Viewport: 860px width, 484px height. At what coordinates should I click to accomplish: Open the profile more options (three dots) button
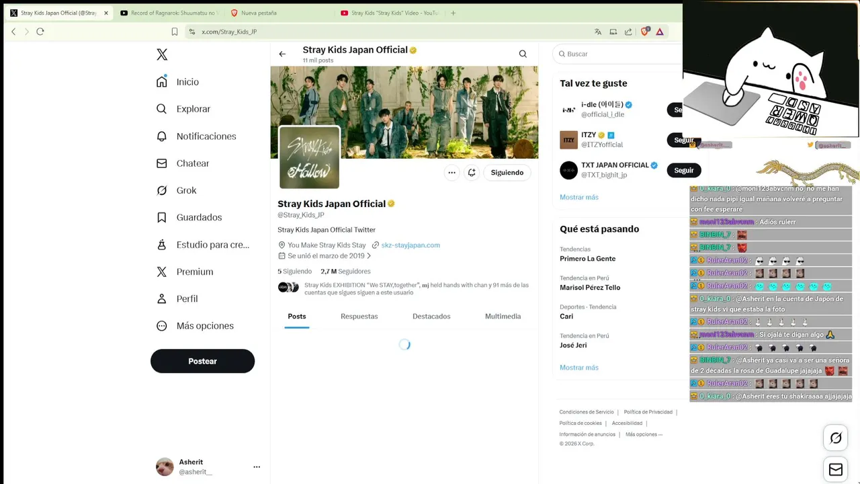451,173
